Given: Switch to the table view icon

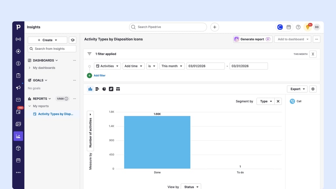Looking at the screenshot, I should click(118, 89).
